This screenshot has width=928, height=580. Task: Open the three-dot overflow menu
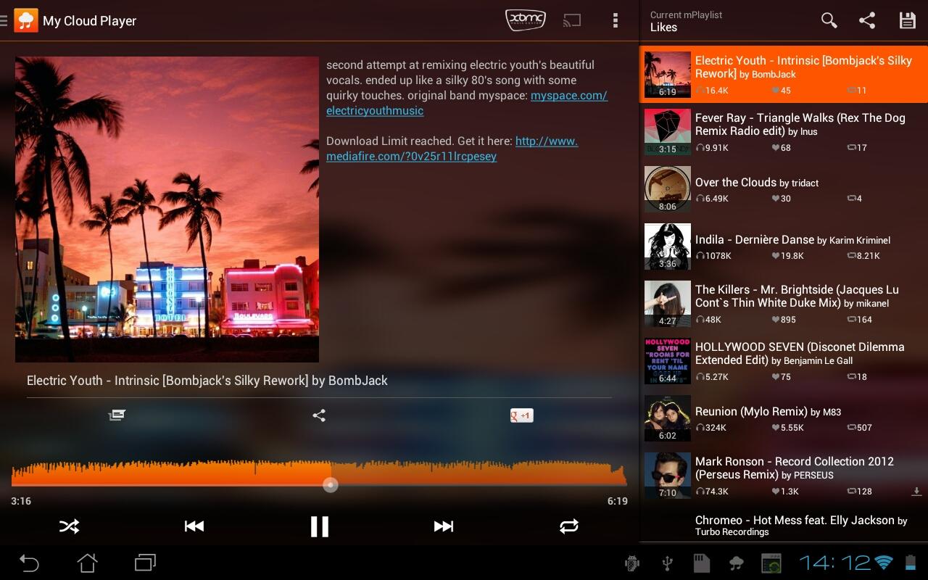click(615, 20)
